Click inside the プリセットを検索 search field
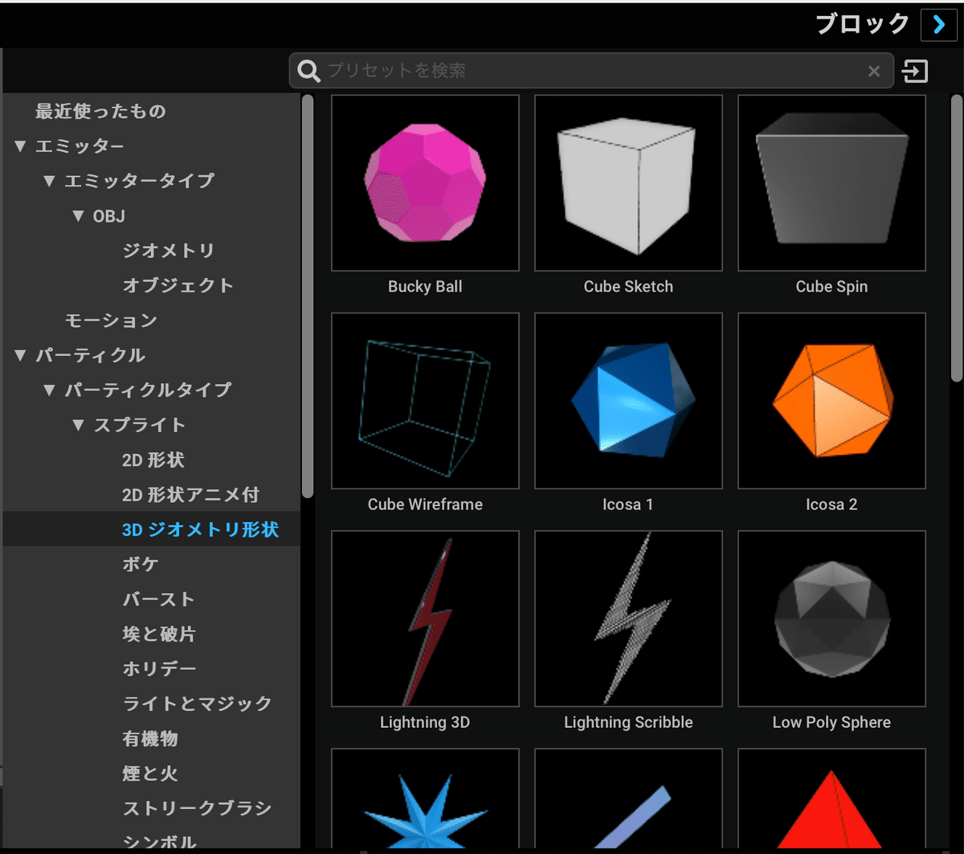Image resolution: width=964 pixels, height=854 pixels. coord(562,71)
